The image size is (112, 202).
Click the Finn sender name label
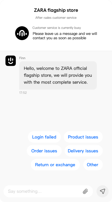pyautogui.click(x=22, y=58)
